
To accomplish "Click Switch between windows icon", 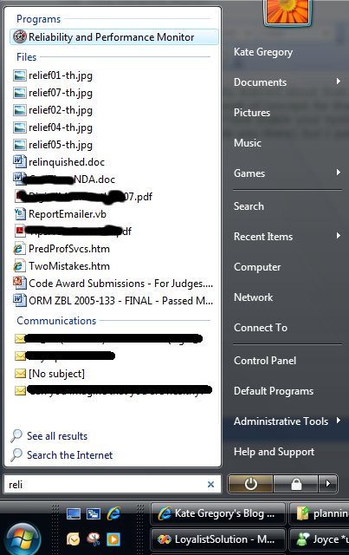I will (x=94, y=513).
